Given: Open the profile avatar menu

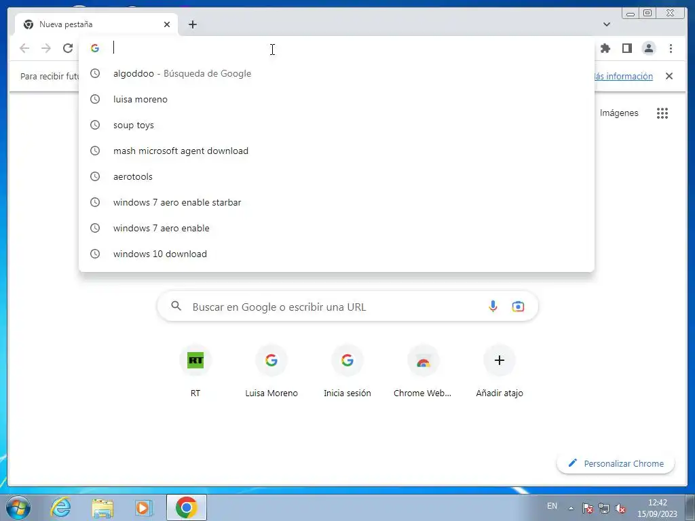Looking at the screenshot, I should click(x=649, y=48).
